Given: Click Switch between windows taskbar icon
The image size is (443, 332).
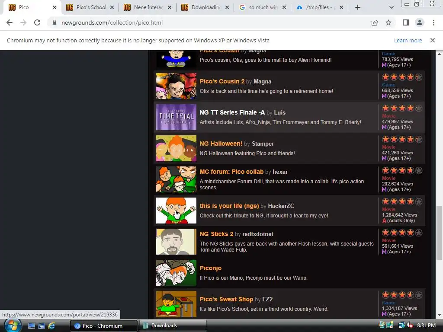Looking at the screenshot, I should point(41,326).
